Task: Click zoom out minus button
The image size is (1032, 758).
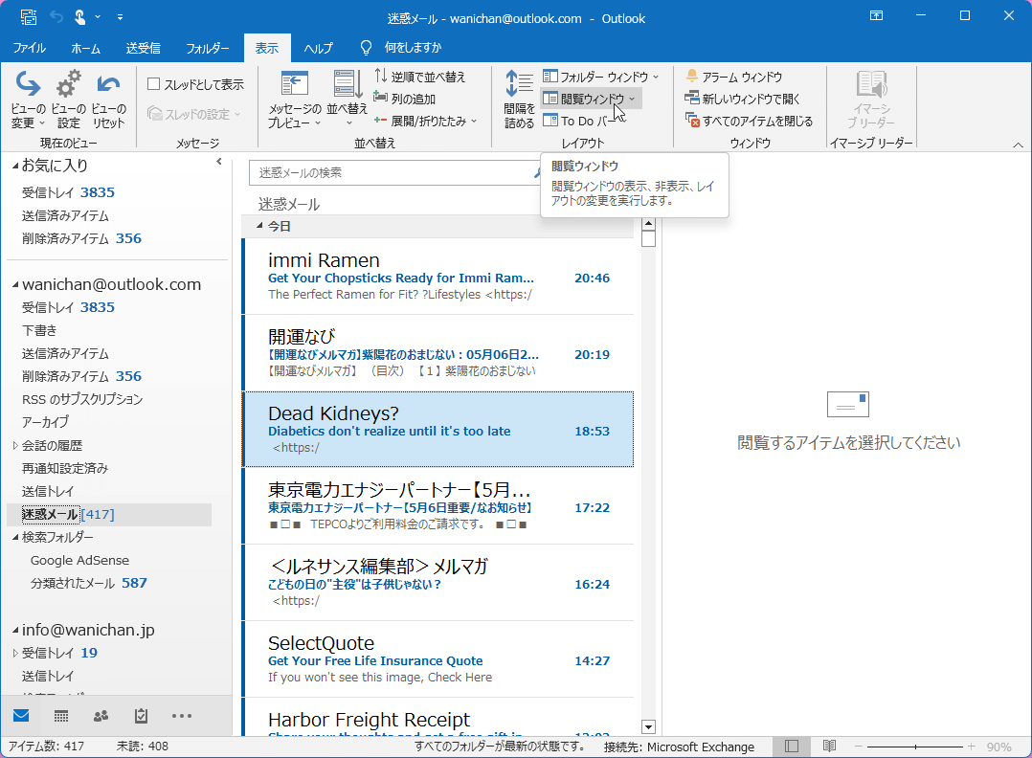Action: tap(858, 747)
